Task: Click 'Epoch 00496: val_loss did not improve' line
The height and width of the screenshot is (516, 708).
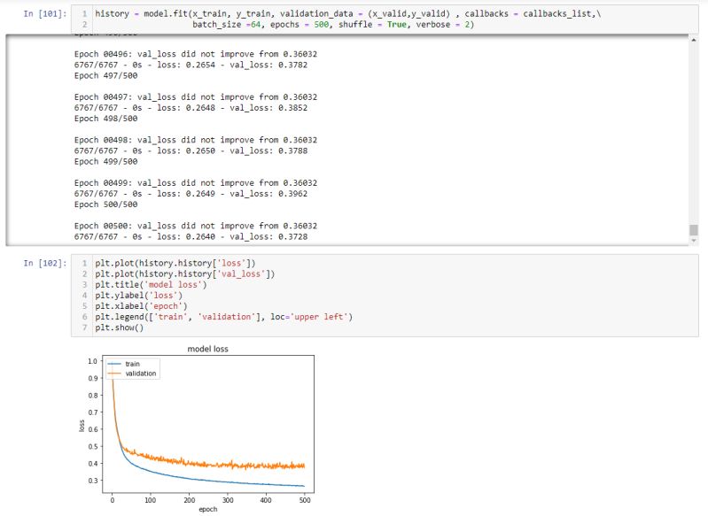Action: click(196, 54)
